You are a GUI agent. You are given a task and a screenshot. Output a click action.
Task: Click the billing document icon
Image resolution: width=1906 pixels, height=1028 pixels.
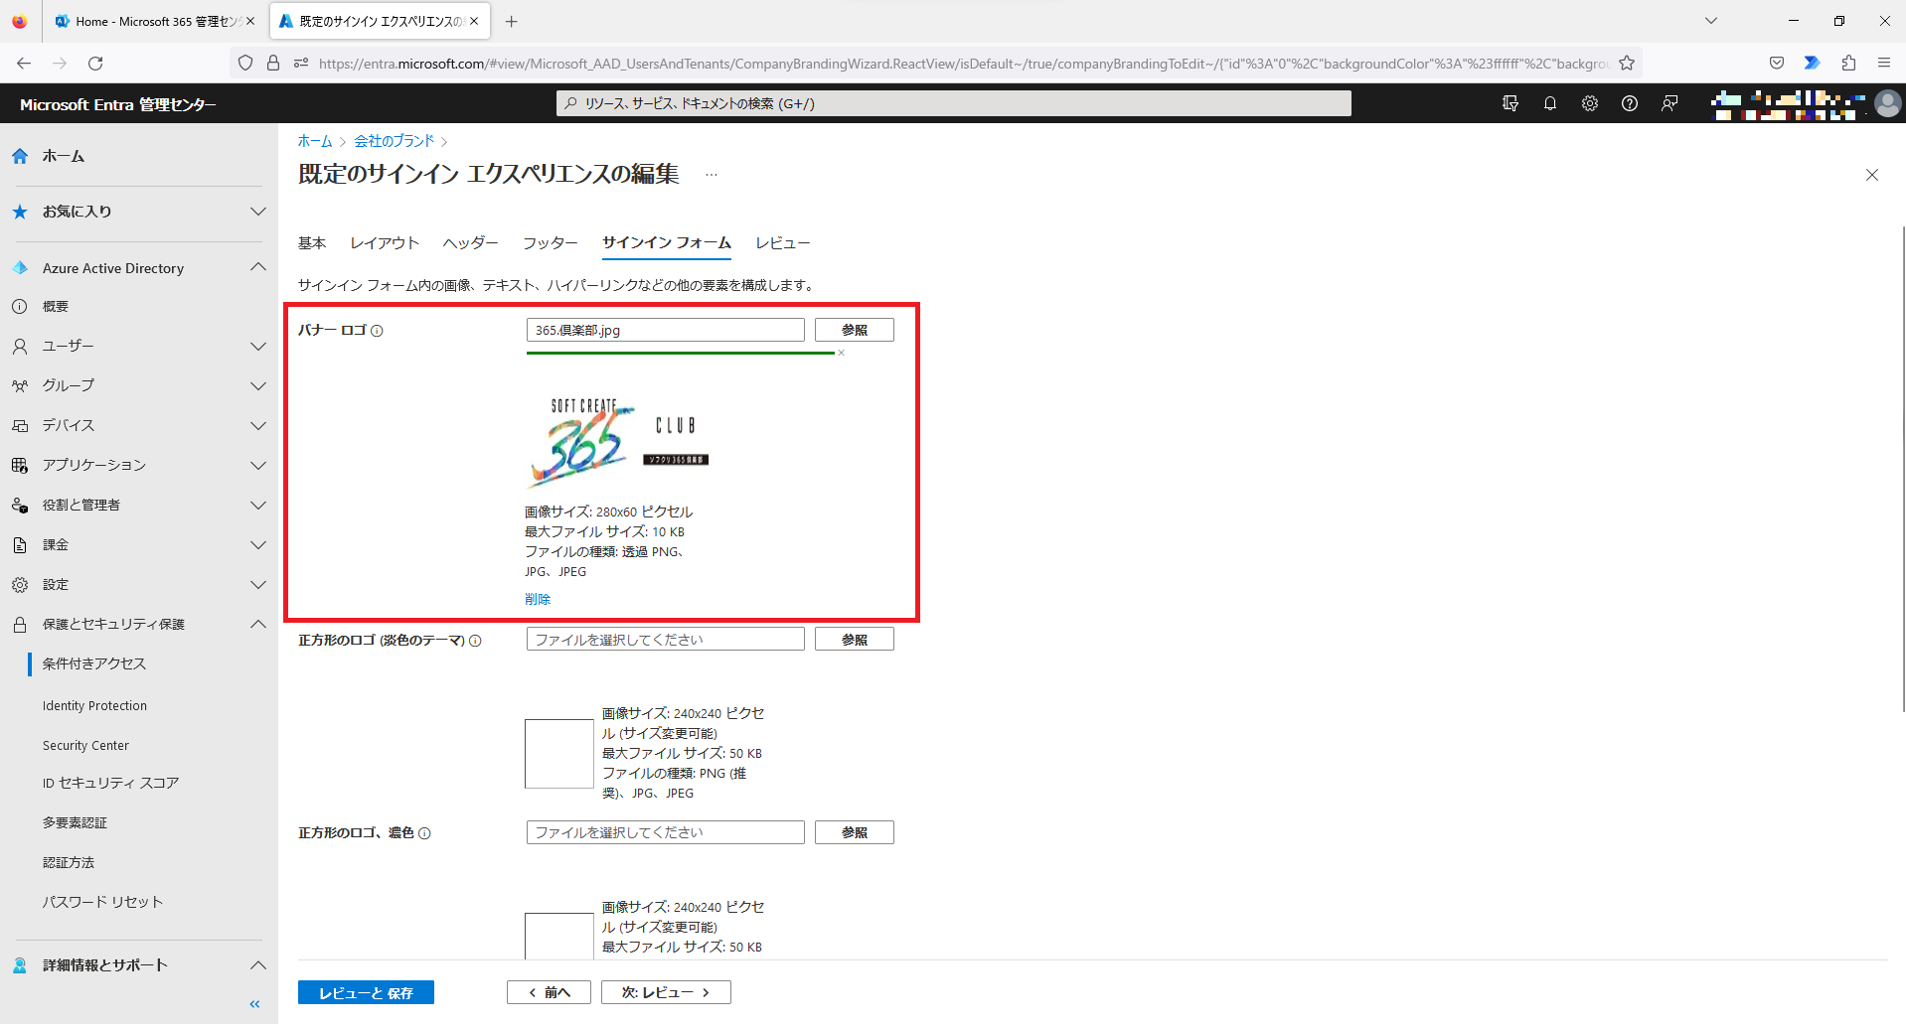click(x=20, y=544)
